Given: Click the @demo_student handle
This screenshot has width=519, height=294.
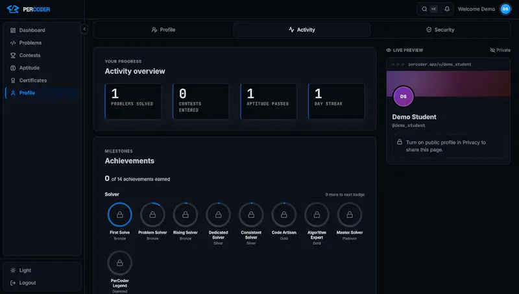Looking at the screenshot, I should (409, 126).
